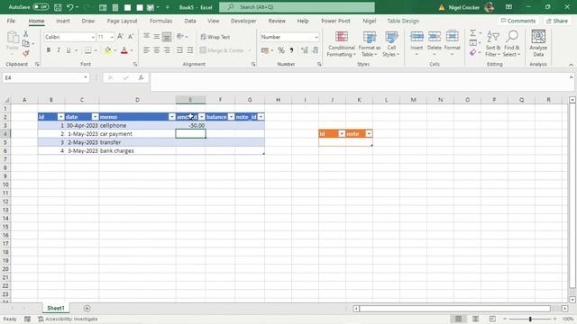Click the Delete cells icon

tap(435, 37)
